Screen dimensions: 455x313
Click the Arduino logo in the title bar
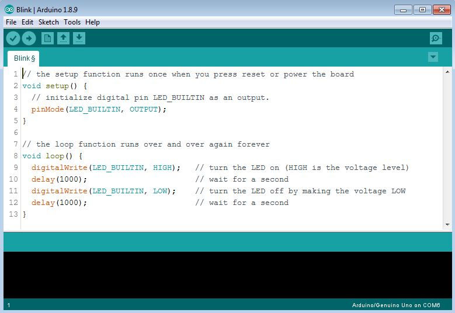(x=9, y=9)
